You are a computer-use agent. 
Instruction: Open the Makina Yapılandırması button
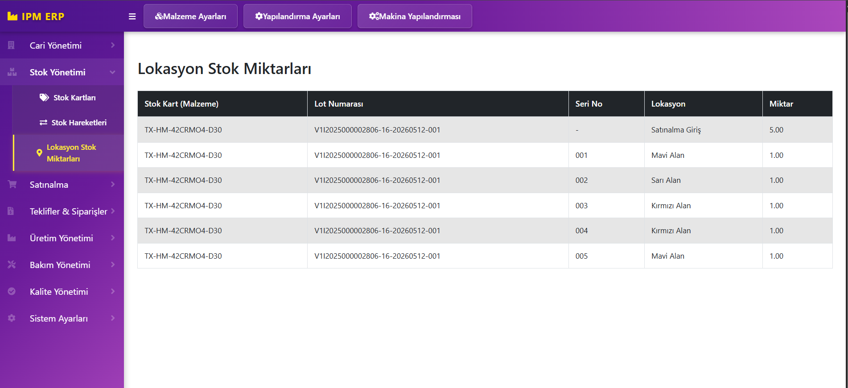coord(415,16)
